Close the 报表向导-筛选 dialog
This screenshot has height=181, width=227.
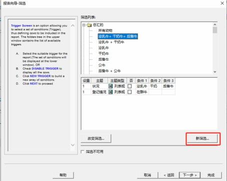click(222, 3)
